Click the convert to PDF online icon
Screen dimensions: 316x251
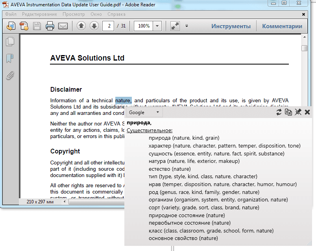[11, 26]
